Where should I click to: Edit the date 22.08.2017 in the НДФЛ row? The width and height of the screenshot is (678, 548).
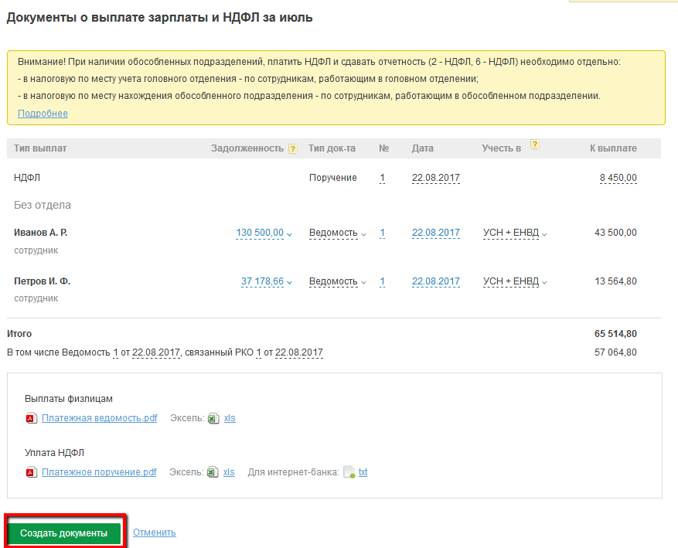[x=435, y=178]
